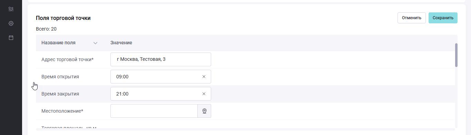Image resolution: width=471 pixels, height=135 pixels.
Task: Clear the 09:00 opening time value
Action: 204,77
